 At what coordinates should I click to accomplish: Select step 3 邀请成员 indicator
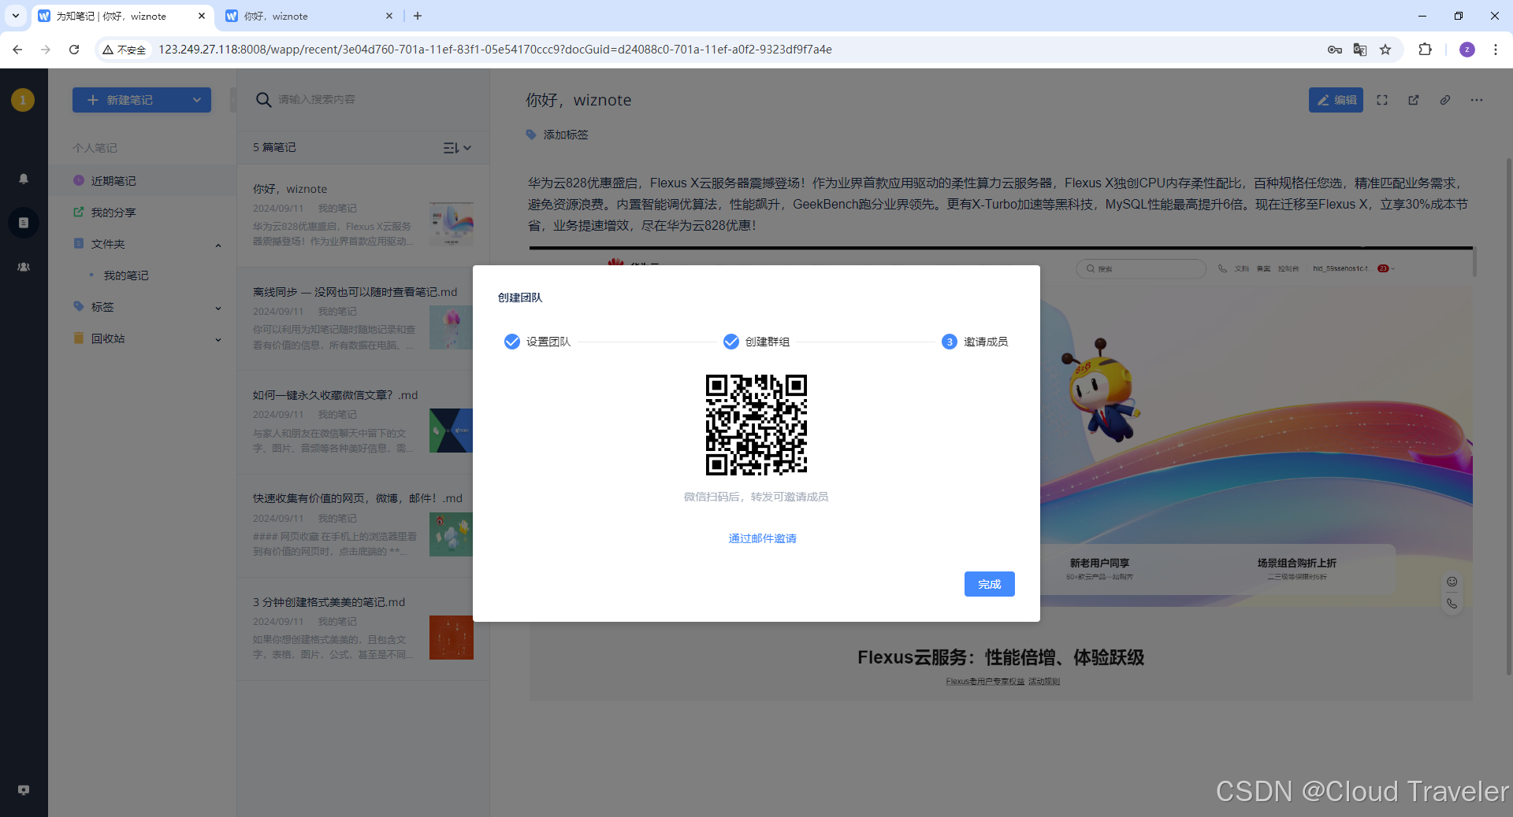pyautogui.click(x=949, y=342)
